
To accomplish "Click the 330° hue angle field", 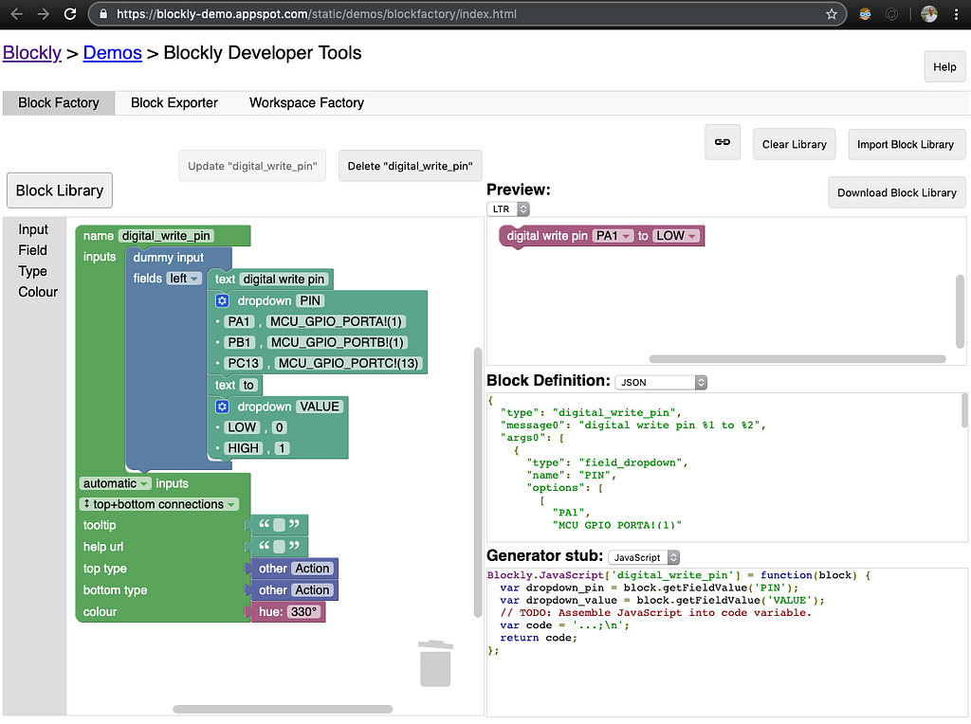I will click(x=304, y=612).
